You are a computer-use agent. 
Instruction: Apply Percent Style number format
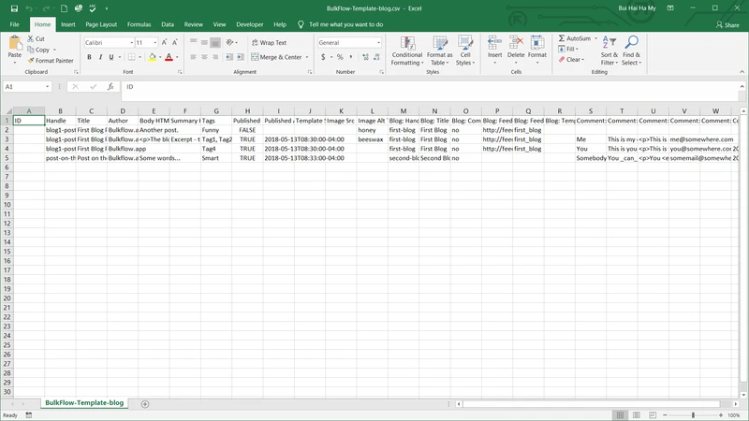(x=340, y=57)
